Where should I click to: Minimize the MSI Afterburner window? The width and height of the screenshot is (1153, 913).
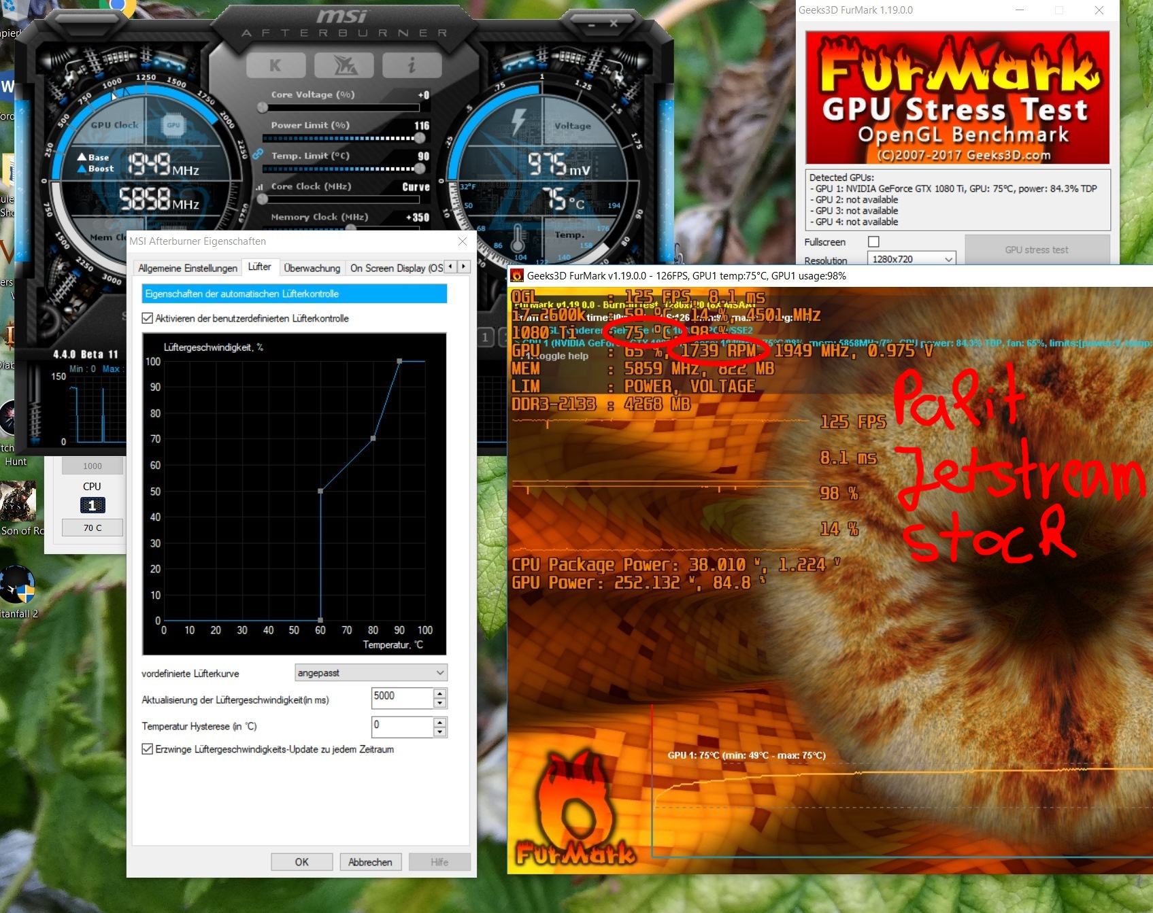(590, 25)
